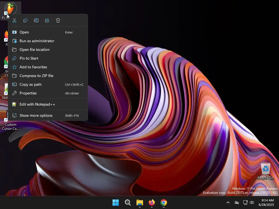The width and height of the screenshot is (279, 209).
Task: Click the OneDrive cloud tray icon
Action: pos(237,202)
